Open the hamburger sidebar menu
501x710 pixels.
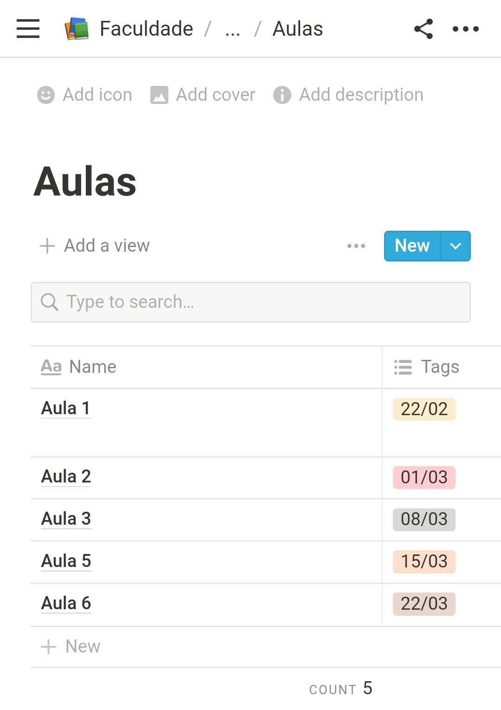[28, 29]
